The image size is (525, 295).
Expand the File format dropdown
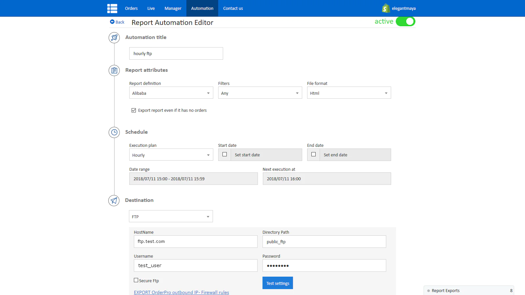click(x=349, y=93)
